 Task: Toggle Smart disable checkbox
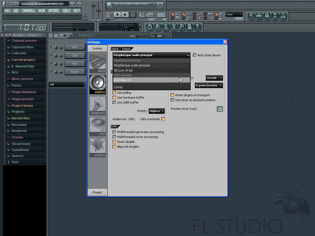114,142
